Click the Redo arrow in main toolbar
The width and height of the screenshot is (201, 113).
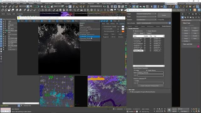pyautogui.click(x=6, y=6)
